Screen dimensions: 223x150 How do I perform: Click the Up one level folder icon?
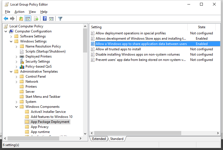pyautogui.click(x=21, y=19)
